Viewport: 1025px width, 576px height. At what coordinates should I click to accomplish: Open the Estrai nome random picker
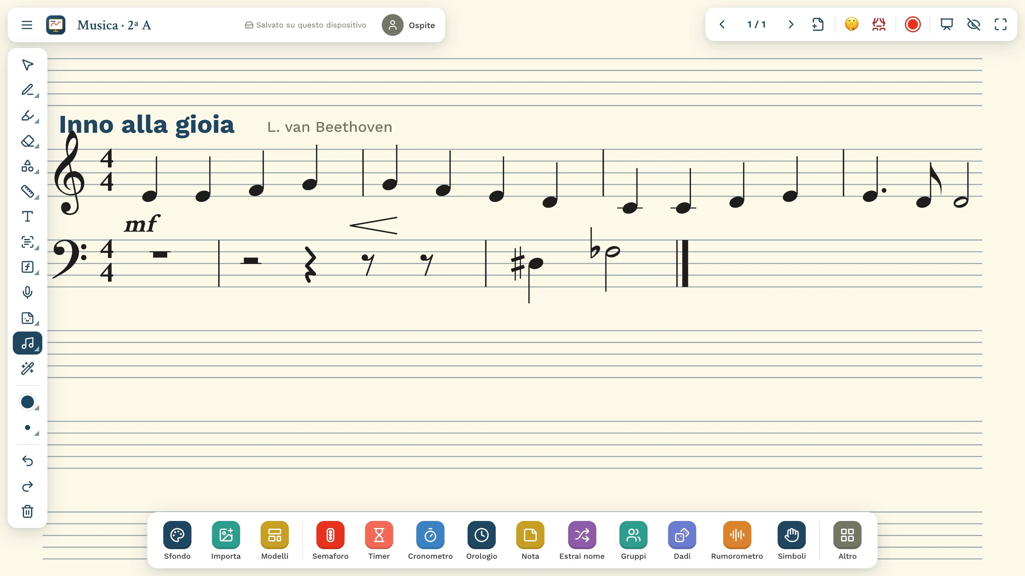pyautogui.click(x=582, y=540)
